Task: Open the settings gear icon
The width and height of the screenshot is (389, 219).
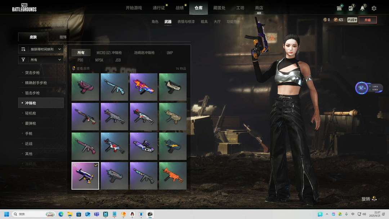Action: pyautogui.click(x=374, y=8)
